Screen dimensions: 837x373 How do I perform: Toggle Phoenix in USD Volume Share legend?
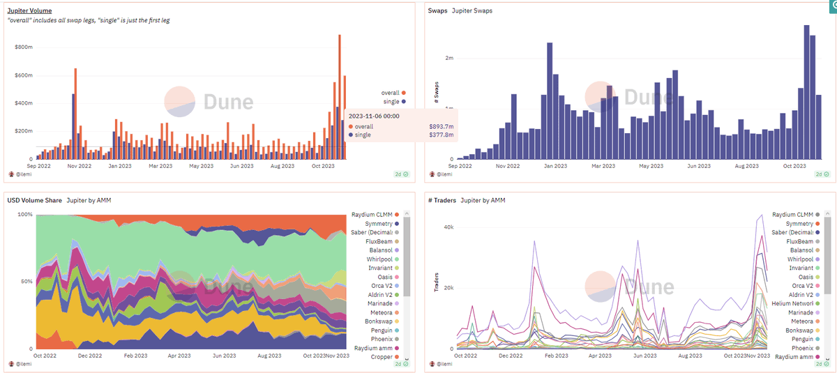[385, 339]
